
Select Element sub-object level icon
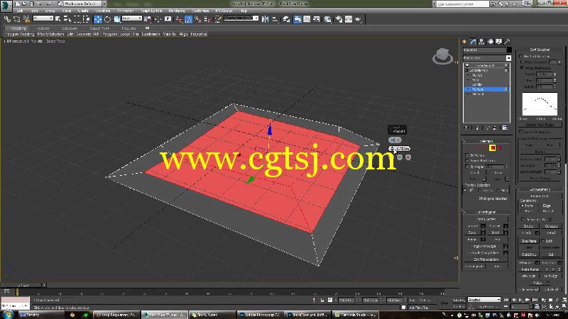(500, 147)
